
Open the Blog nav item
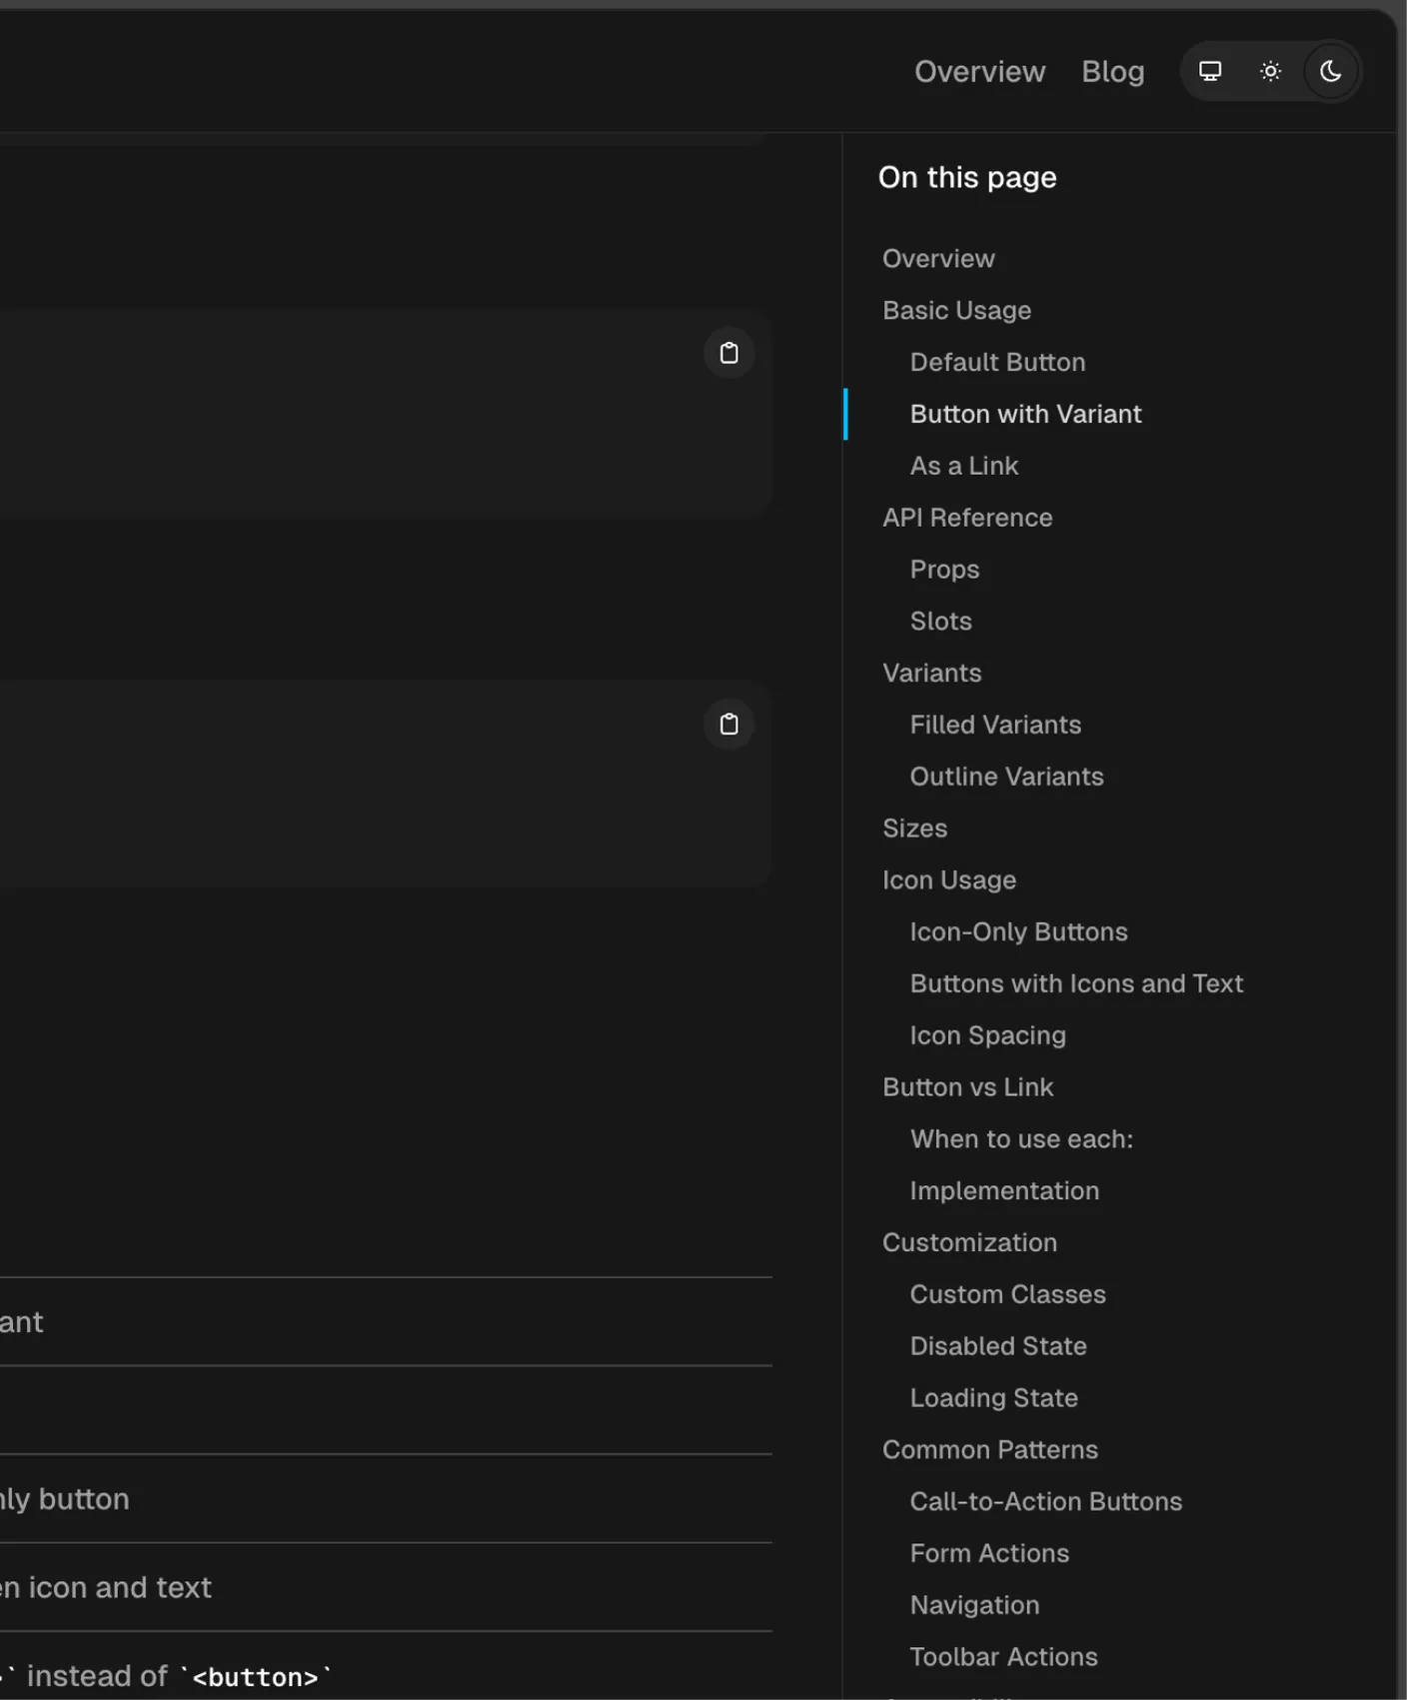1112,72
